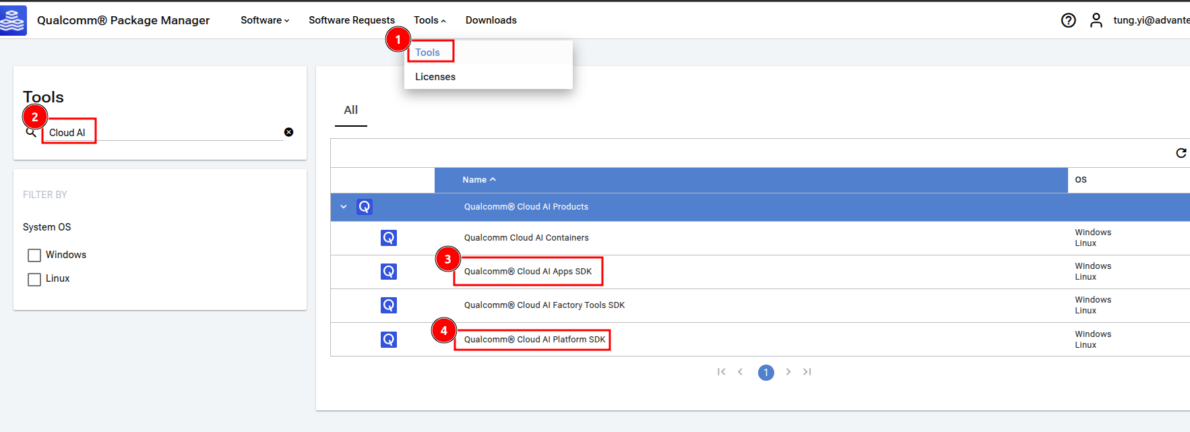1190x432 pixels.
Task: Collapse the Tools dropdown in navbar
Action: click(429, 20)
